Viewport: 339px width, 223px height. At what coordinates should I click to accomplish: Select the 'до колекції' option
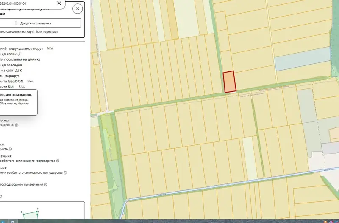[10, 54]
